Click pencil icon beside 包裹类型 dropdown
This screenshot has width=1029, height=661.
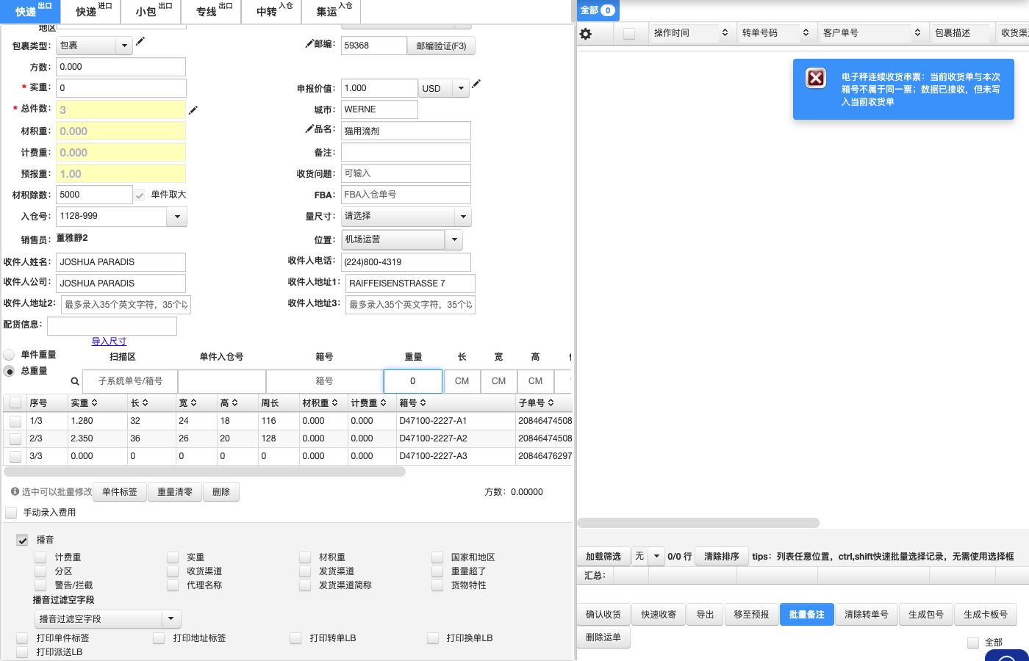140,41
